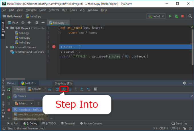Open the Run menu

[64, 10]
